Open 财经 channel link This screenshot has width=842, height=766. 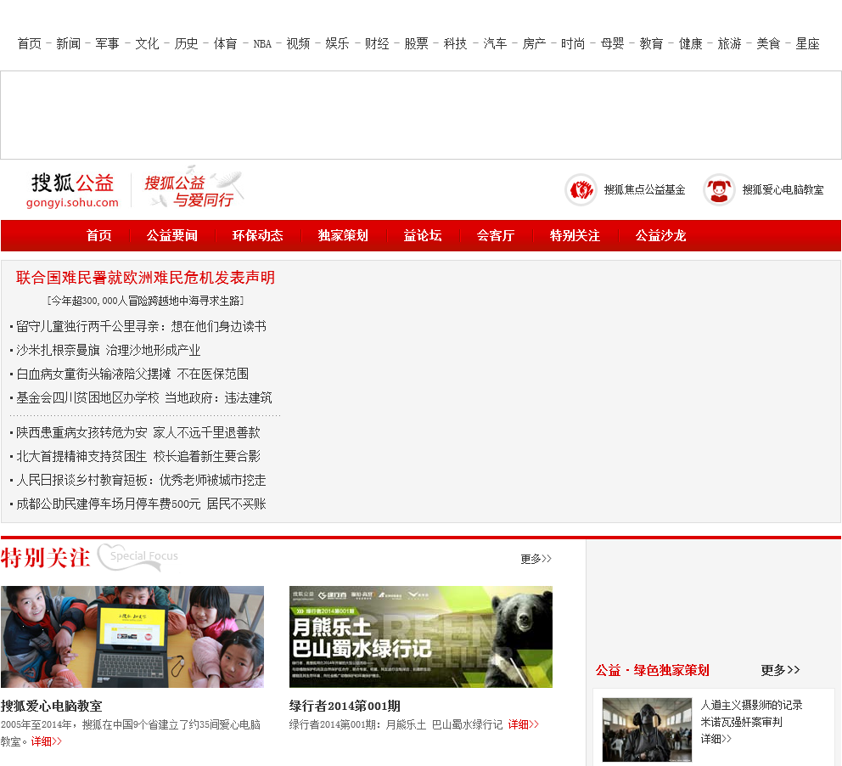[377, 43]
